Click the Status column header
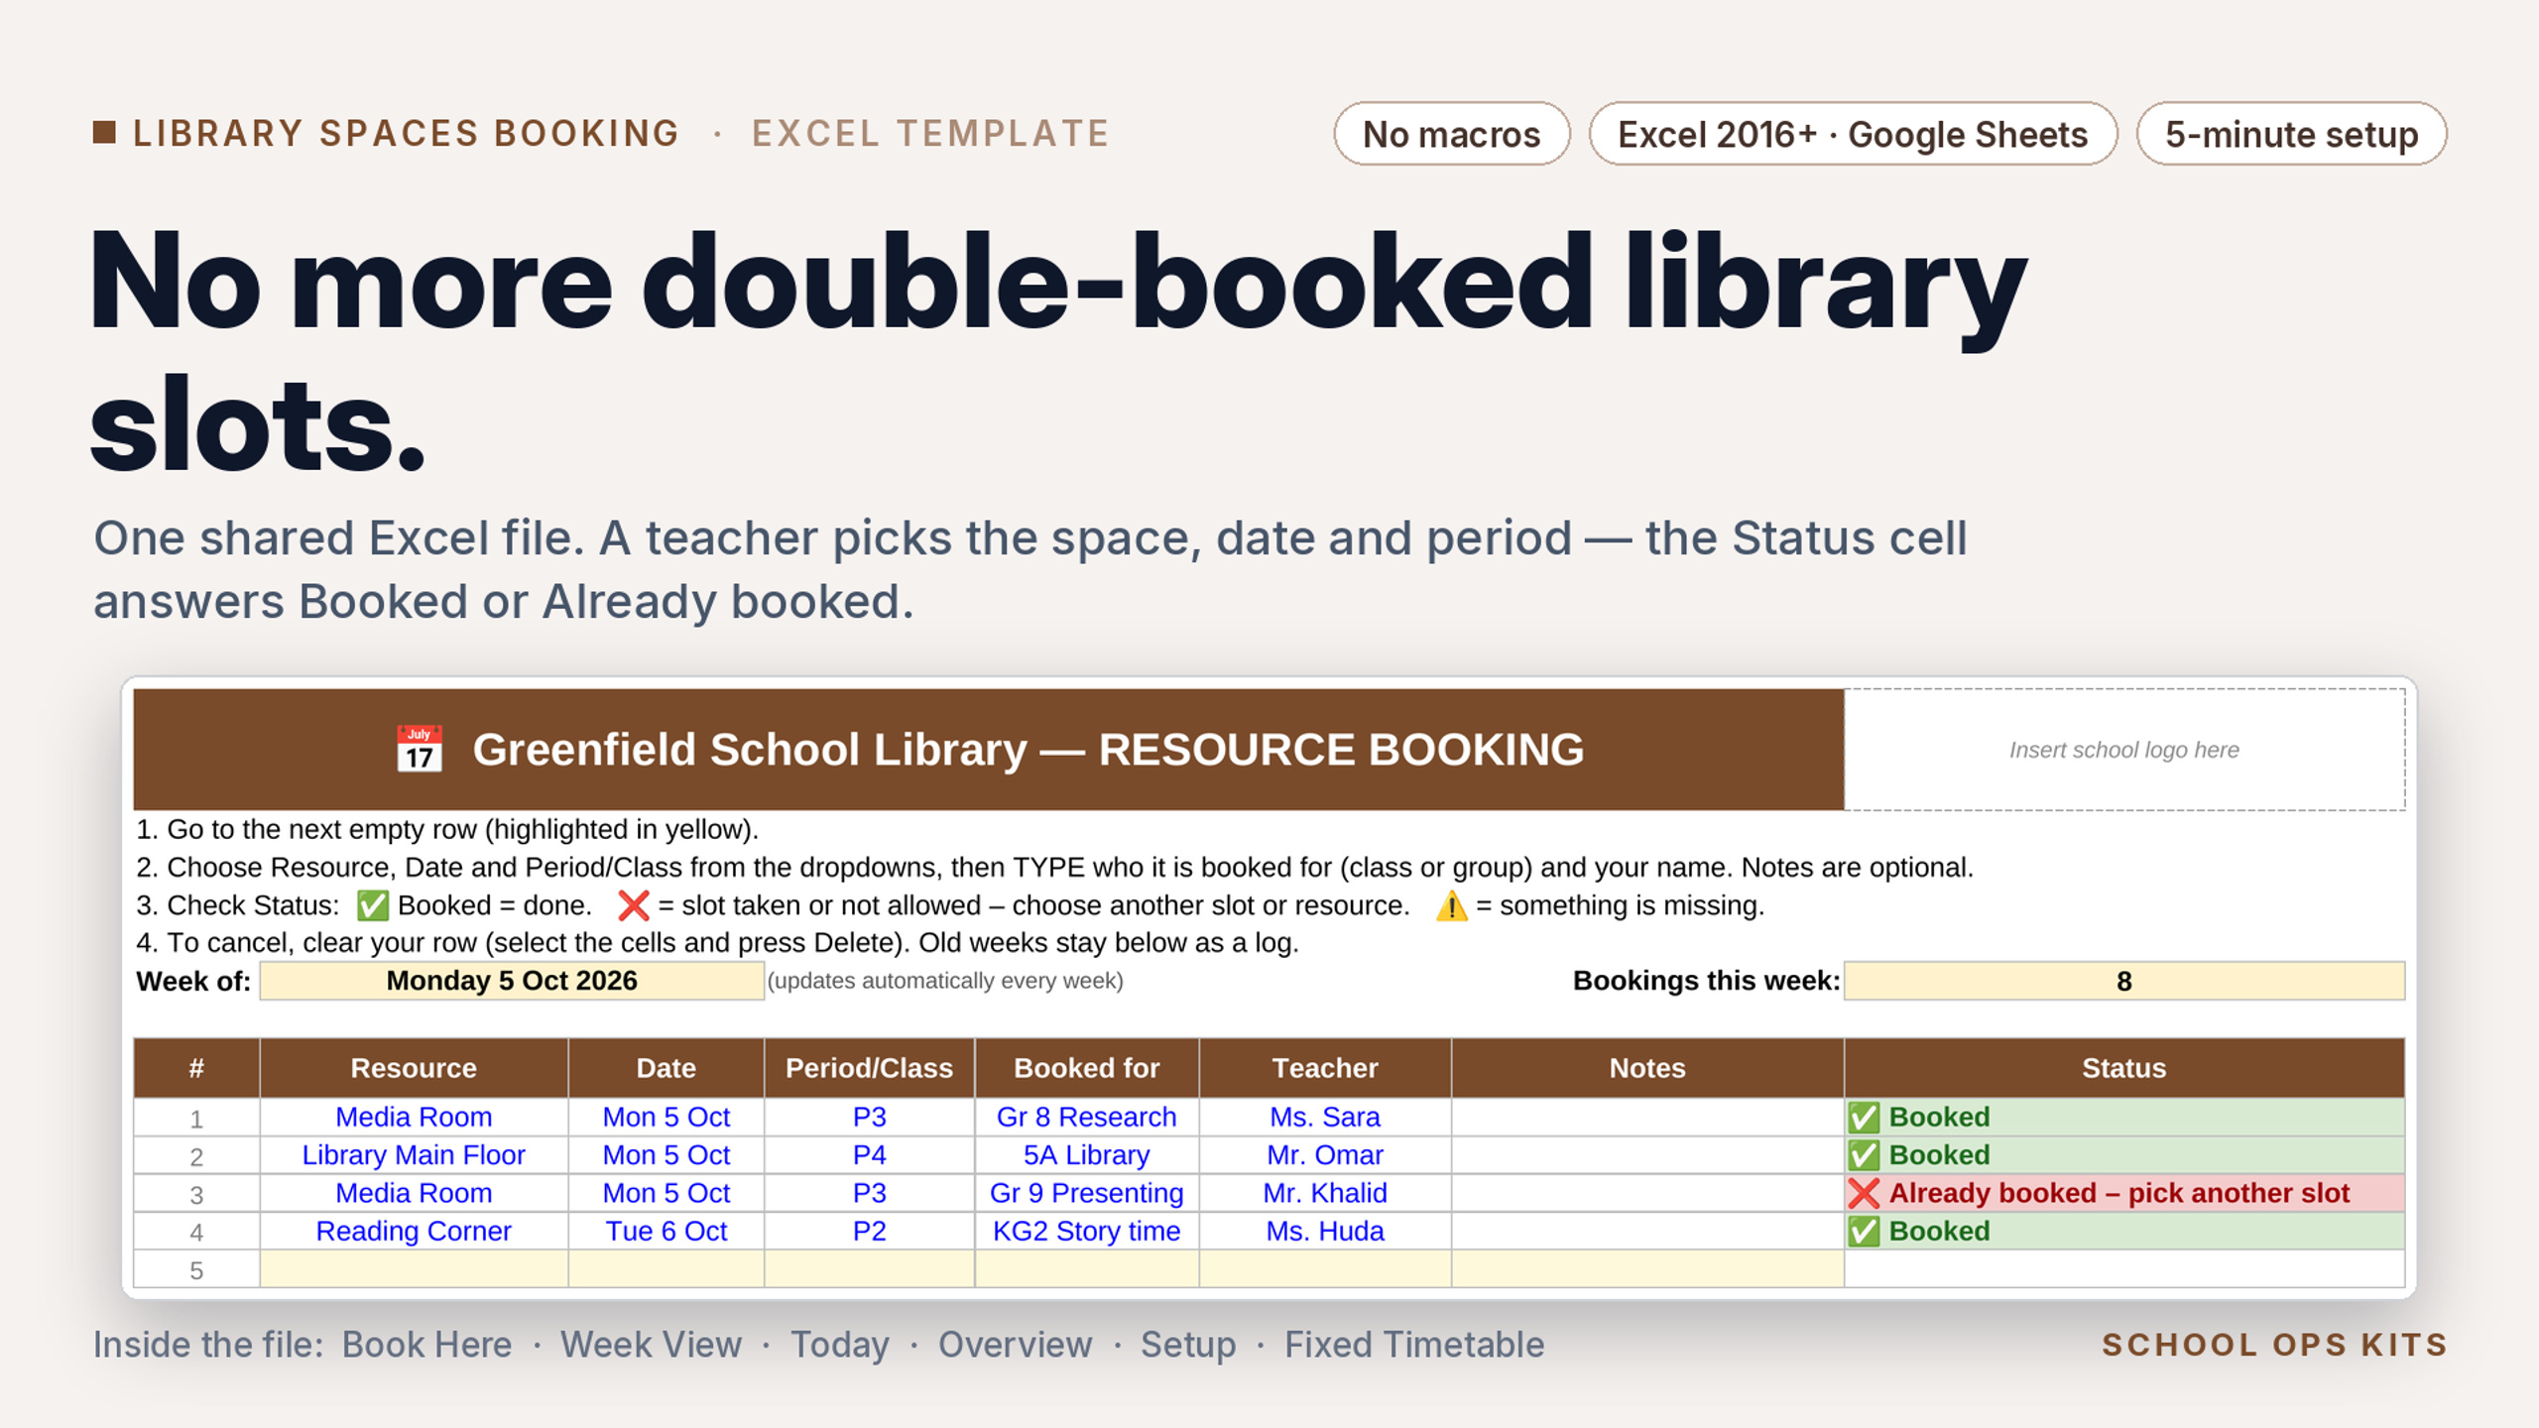The width and height of the screenshot is (2539, 1428). coord(2124,1068)
